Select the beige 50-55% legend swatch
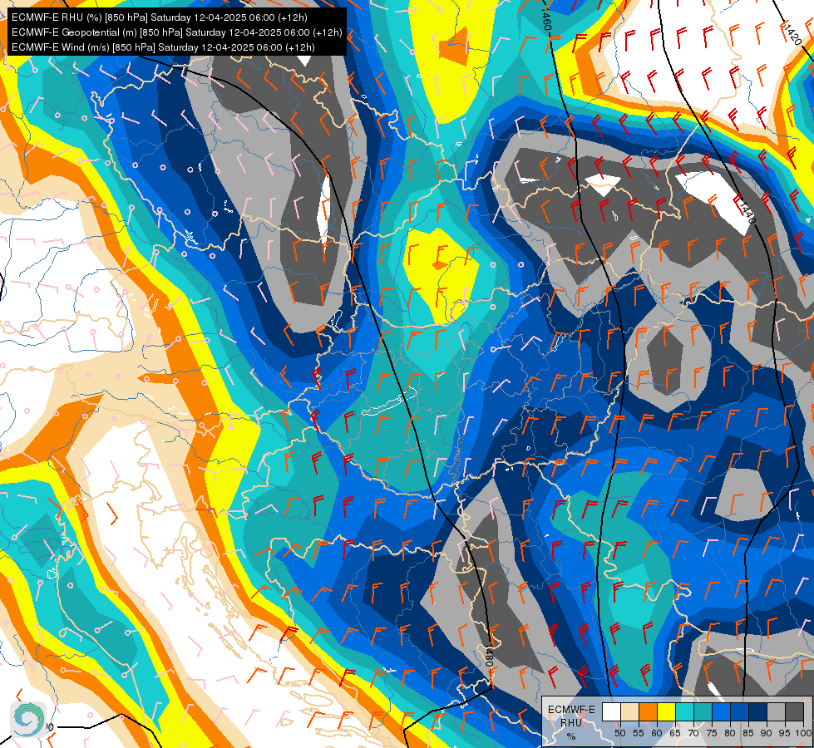Screen dimensions: 814x748 click(x=629, y=711)
